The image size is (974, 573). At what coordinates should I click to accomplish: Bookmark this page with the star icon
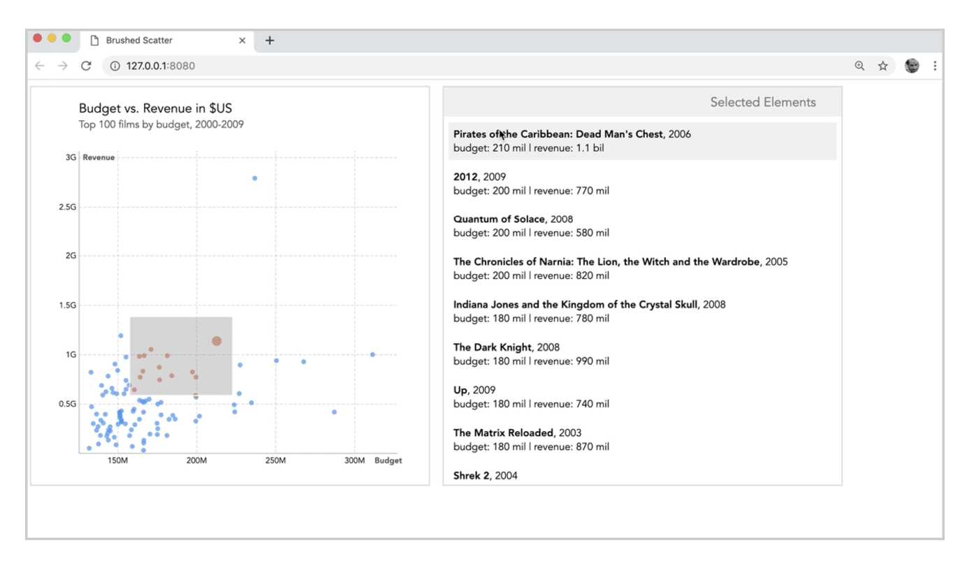click(883, 66)
